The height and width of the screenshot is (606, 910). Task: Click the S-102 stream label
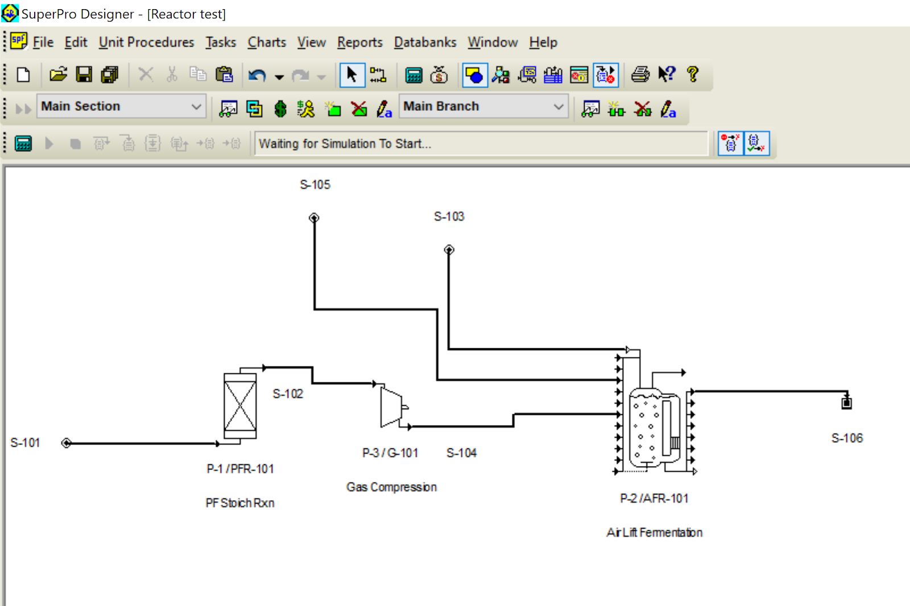coord(288,394)
